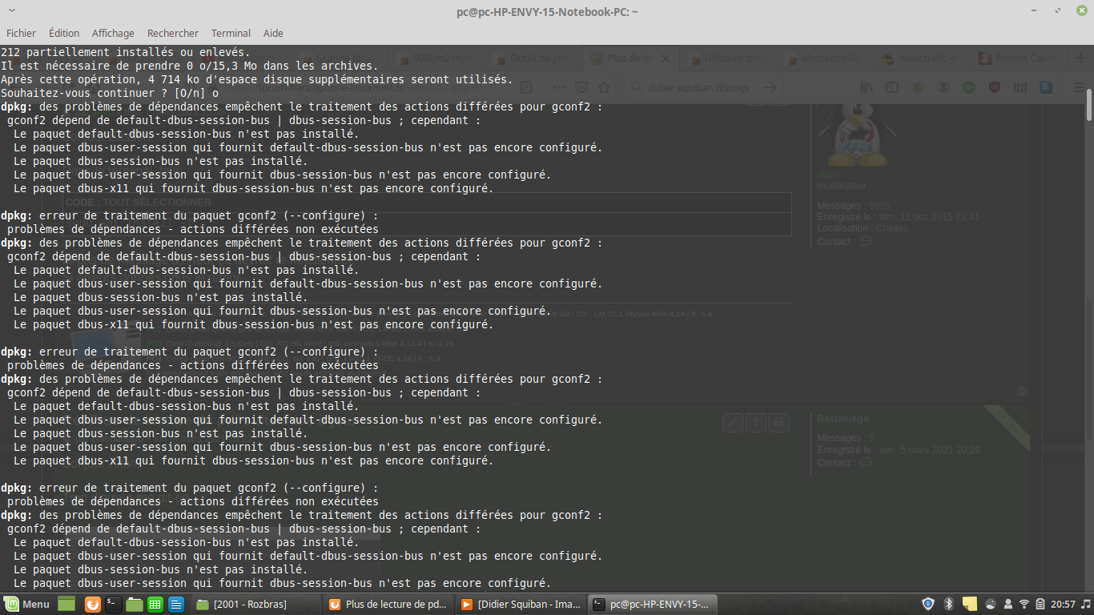
Task: Launch the text document launcher icon
Action: pos(176,604)
